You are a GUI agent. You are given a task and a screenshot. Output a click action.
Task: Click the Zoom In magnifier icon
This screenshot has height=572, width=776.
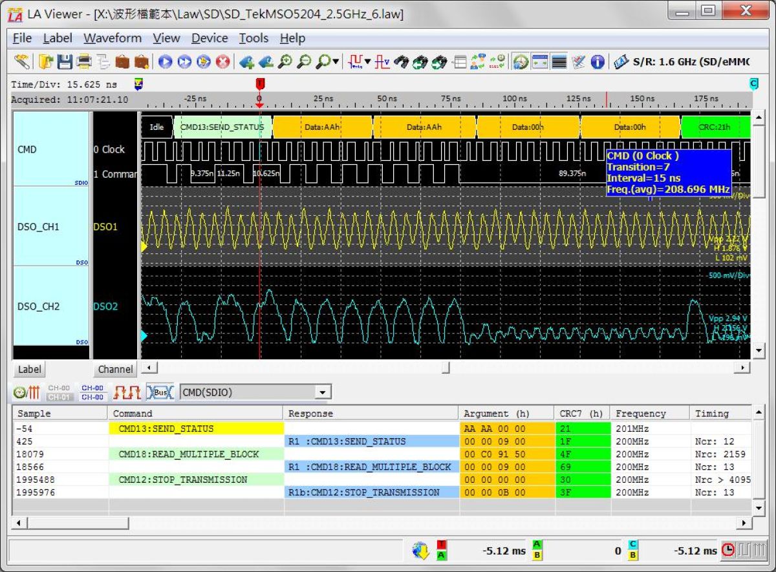click(285, 62)
